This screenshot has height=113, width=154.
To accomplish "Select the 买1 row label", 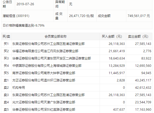I will (6, 44).
